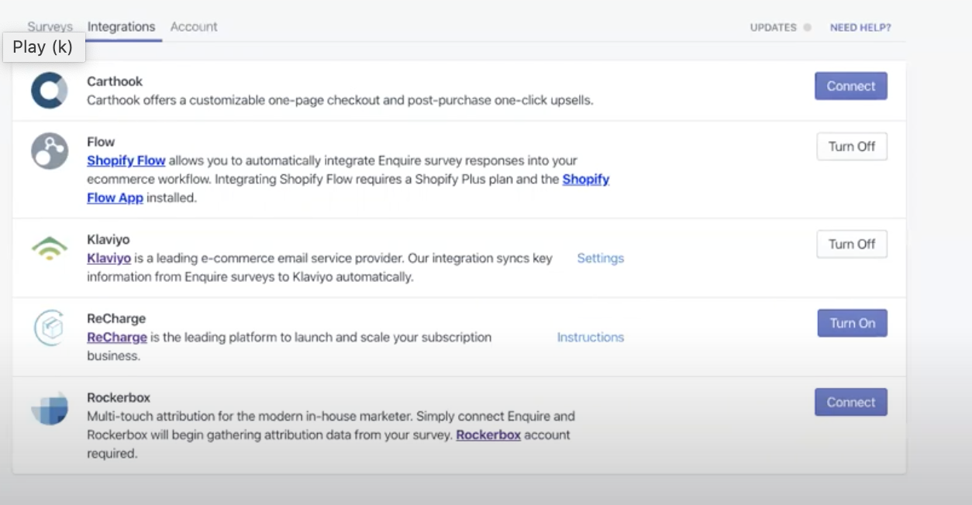The width and height of the screenshot is (972, 505).
Task: Open the Updates notifications
Action: [x=773, y=27]
